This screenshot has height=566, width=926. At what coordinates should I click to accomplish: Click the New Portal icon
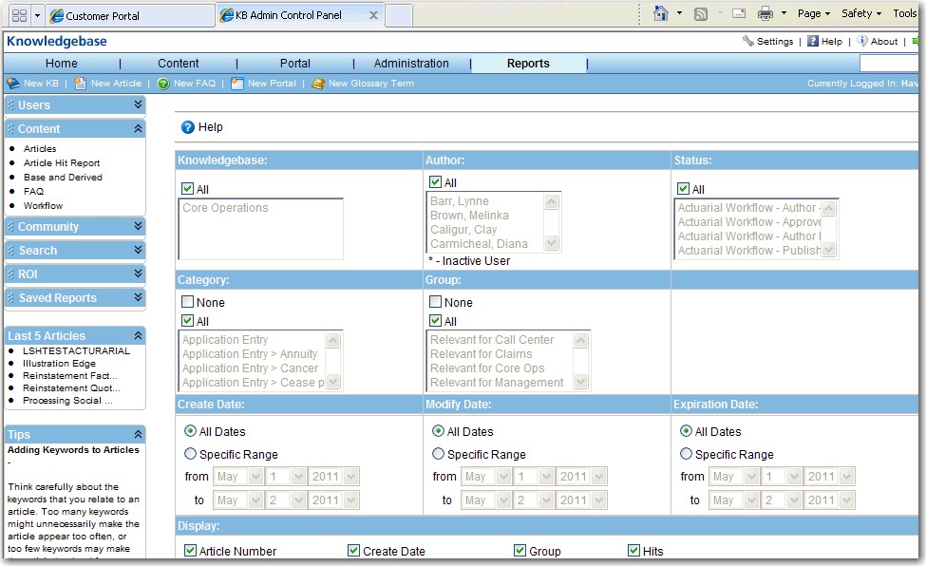(237, 84)
